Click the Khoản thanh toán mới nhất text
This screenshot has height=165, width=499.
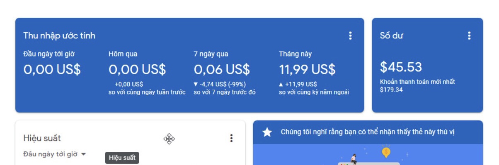tap(417, 82)
